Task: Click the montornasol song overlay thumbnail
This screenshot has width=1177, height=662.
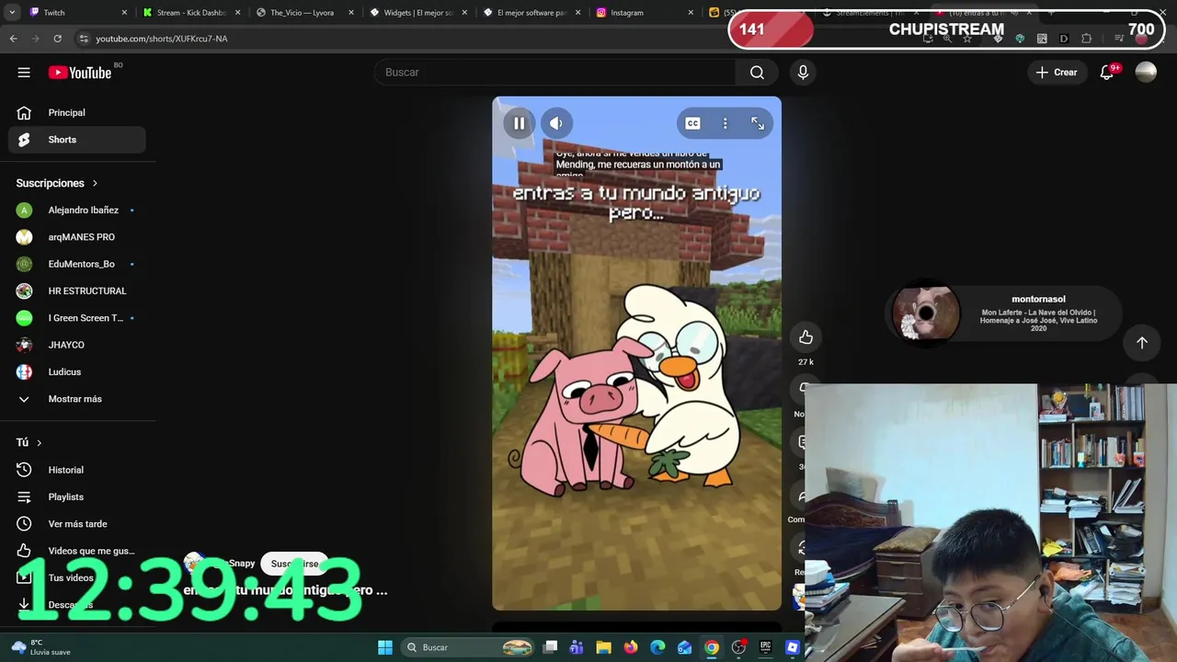Action: [926, 313]
